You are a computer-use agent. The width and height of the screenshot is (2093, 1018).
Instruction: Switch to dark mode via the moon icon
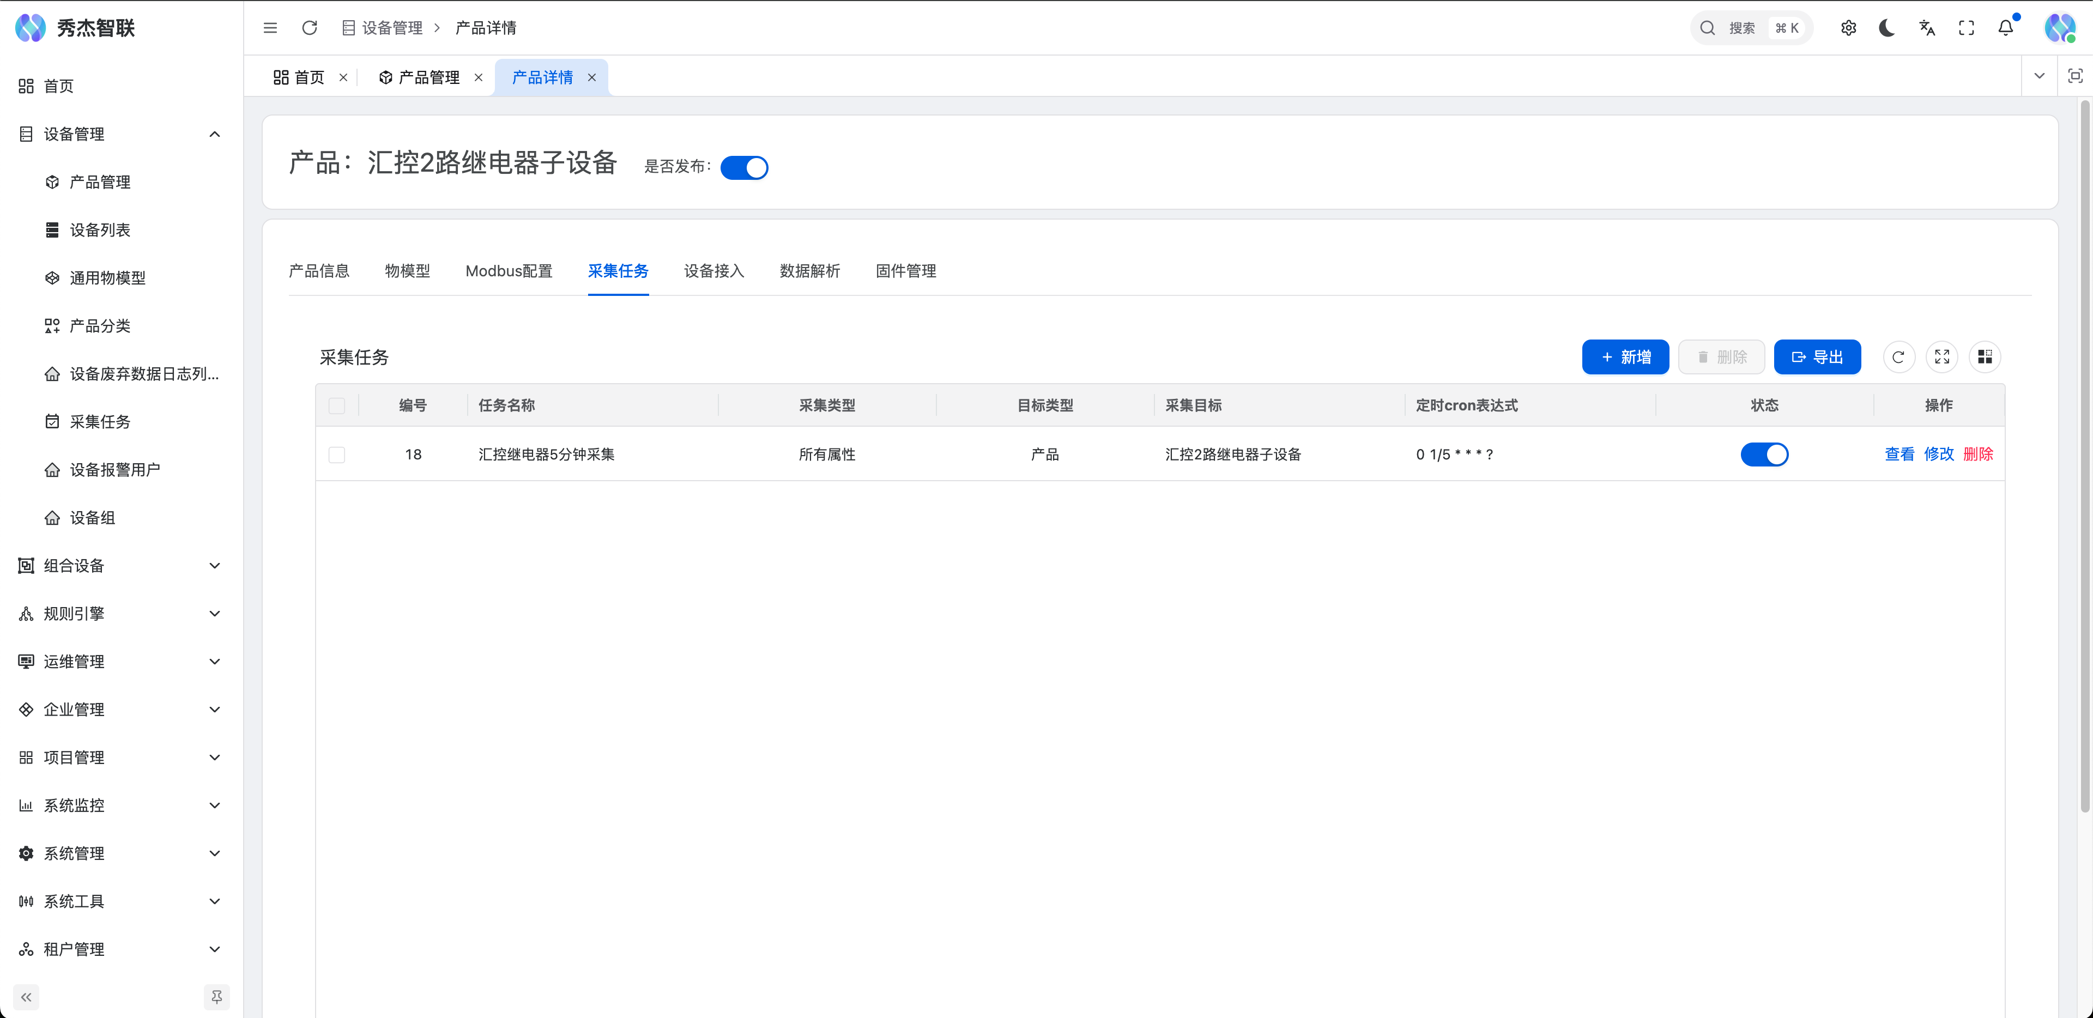coord(1886,27)
